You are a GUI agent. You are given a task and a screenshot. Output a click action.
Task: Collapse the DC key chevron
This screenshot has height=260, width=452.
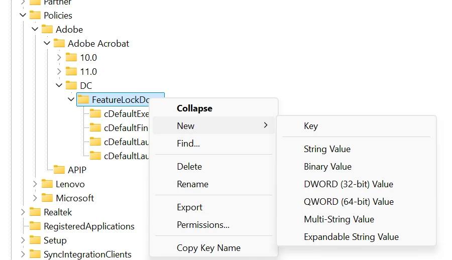pyautogui.click(x=59, y=85)
